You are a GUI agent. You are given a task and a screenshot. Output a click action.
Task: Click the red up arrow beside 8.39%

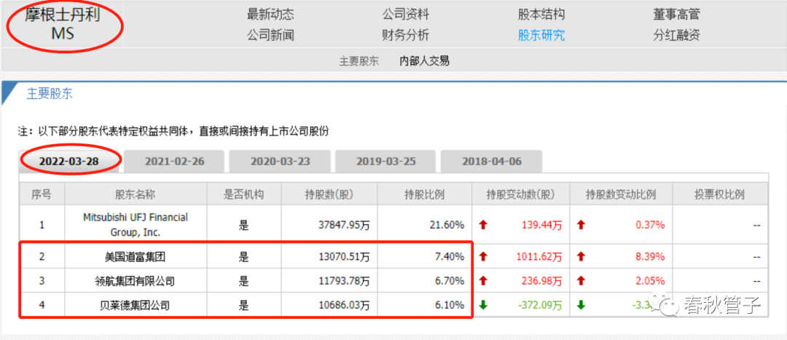point(582,257)
